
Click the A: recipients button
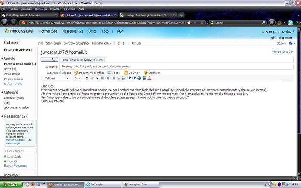click(49, 59)
